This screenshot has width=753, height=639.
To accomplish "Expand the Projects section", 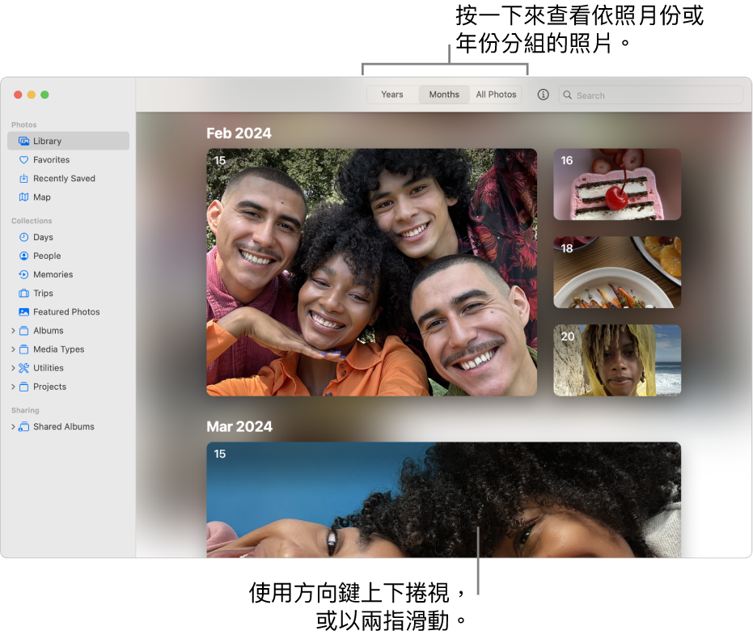I will (x=13, y=387).
